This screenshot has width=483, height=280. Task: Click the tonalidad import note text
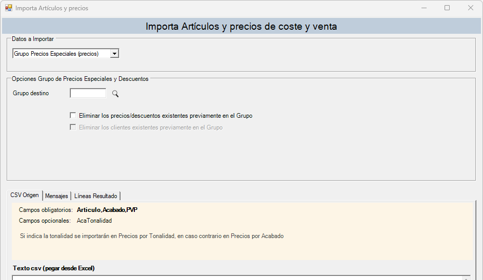[152, 236]
